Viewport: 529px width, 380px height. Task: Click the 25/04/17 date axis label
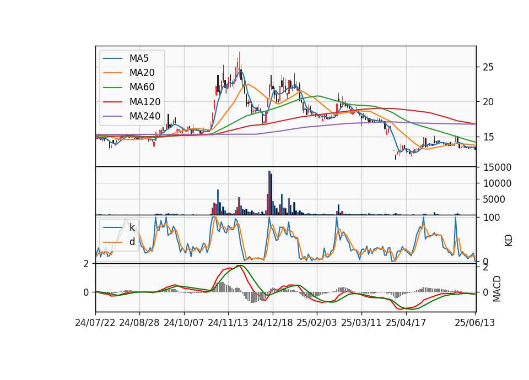click(x=406, y=323)
